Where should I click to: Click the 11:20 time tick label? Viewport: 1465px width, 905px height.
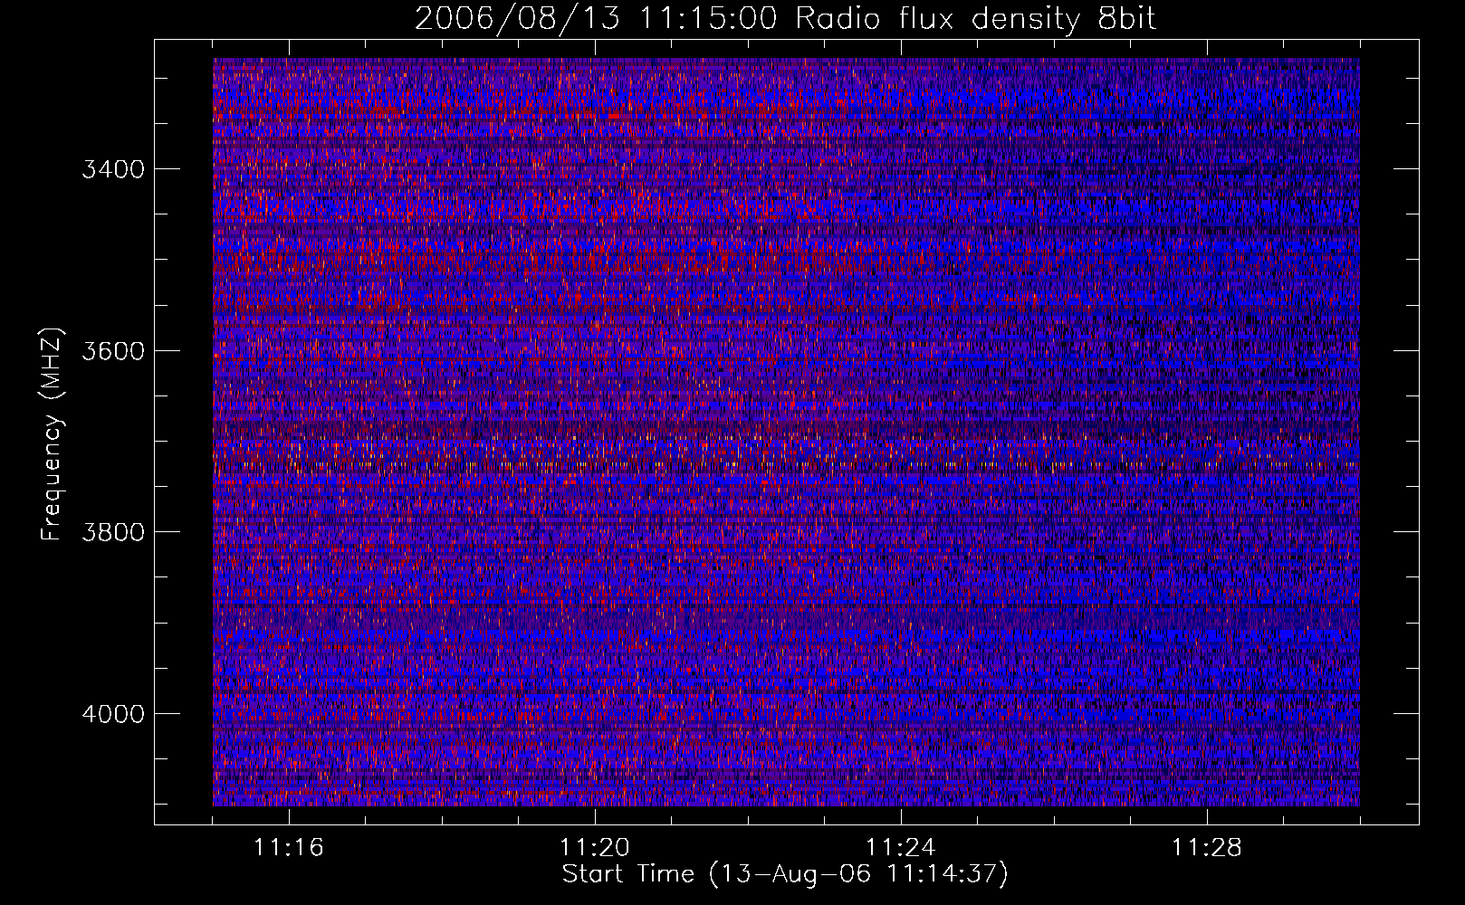(595, 848)
